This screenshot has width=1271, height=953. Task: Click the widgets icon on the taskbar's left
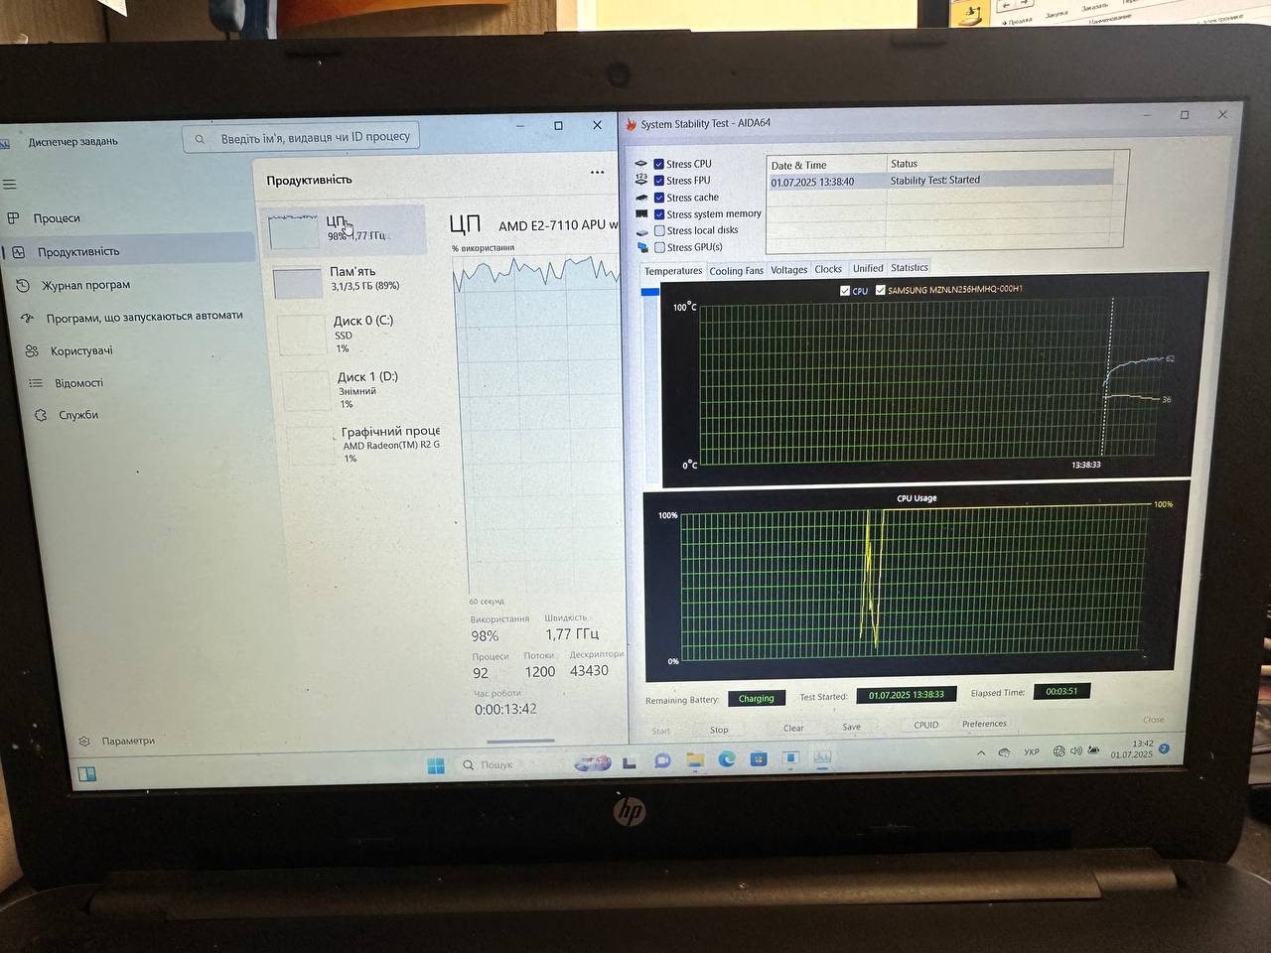tap(87, 774)
